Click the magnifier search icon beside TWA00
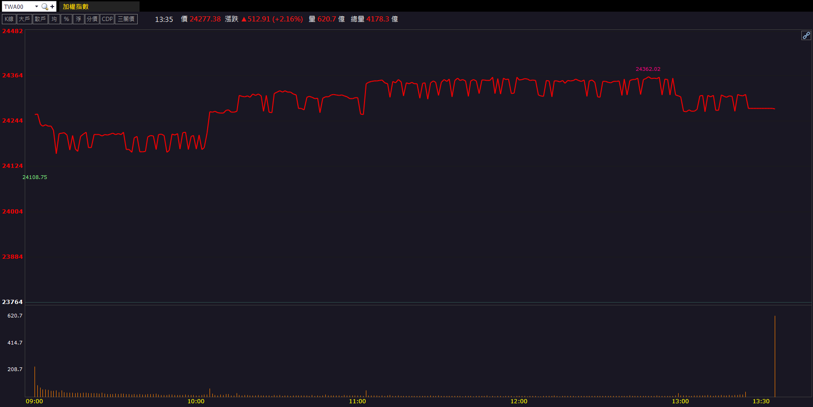813x407 pixels. (45, 7)
